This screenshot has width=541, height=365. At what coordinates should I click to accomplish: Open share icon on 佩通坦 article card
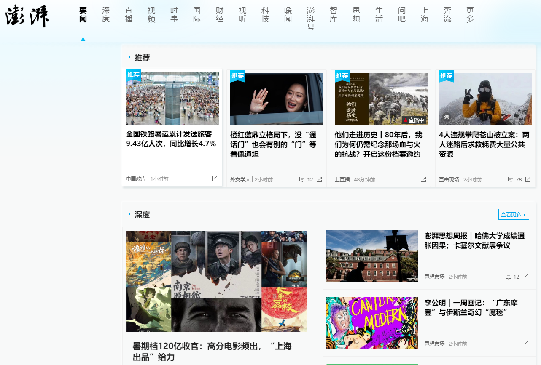click(319, 179)
